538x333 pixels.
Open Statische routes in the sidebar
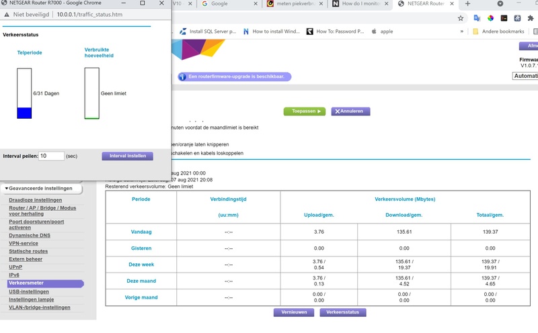[28, 252]
